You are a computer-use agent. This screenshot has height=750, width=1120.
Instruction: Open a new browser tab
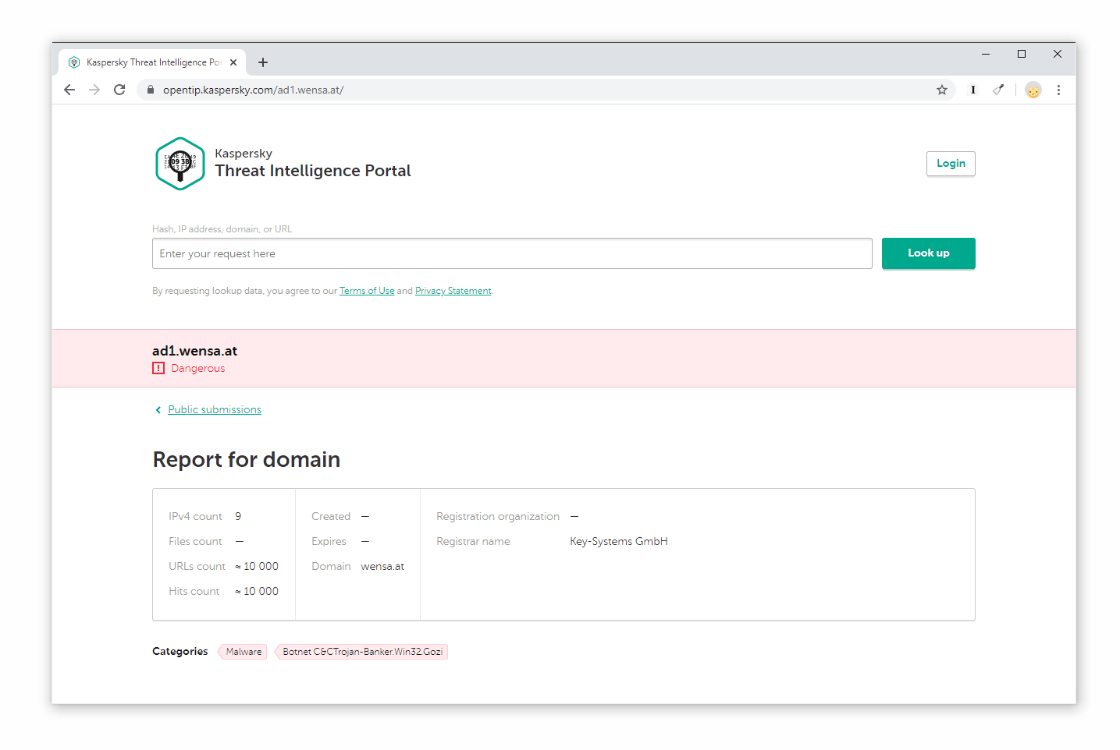click(x=263, y=62)
